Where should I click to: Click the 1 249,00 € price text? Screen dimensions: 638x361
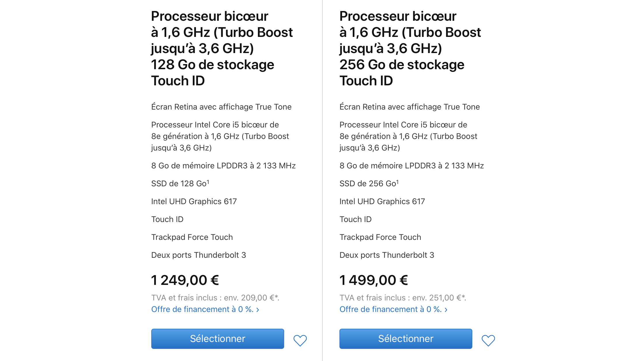point(185,280)
